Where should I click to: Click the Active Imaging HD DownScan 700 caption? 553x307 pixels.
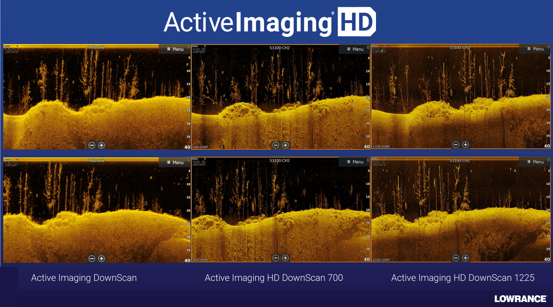[x=274, y=278]
